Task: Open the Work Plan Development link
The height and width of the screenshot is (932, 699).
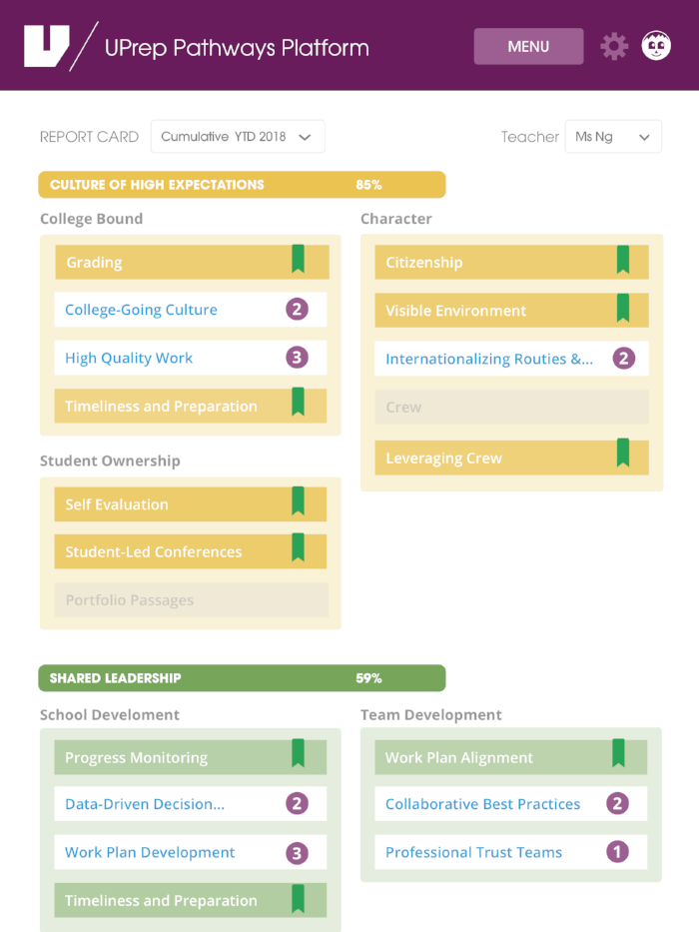Action: point(150,853)
